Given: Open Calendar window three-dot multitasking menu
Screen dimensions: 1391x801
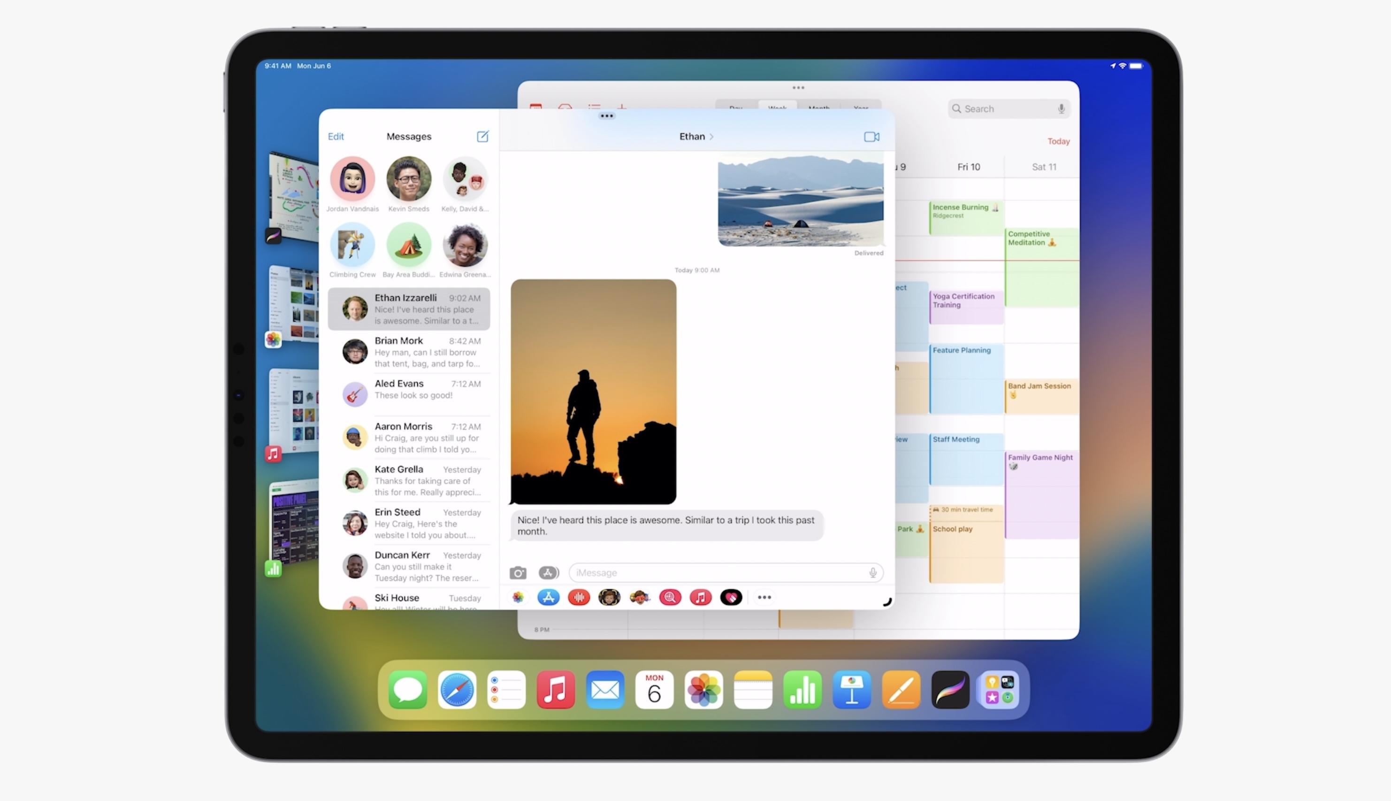Looking at the screenshot, I should tap(798, 88).
